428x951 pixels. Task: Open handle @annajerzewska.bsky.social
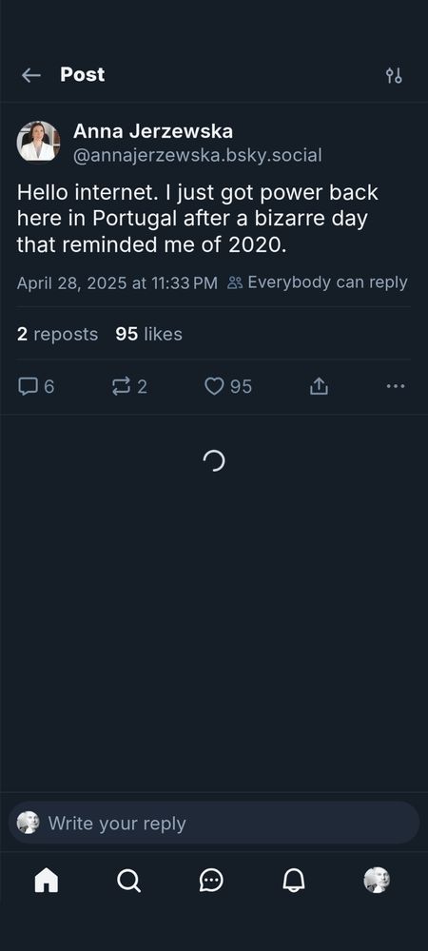198,155
